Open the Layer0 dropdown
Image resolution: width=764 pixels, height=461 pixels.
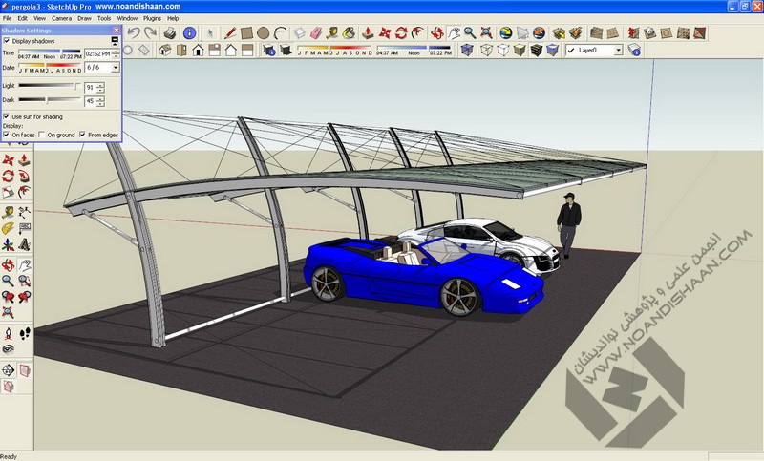pyautogui.click(x=617, y=50)
